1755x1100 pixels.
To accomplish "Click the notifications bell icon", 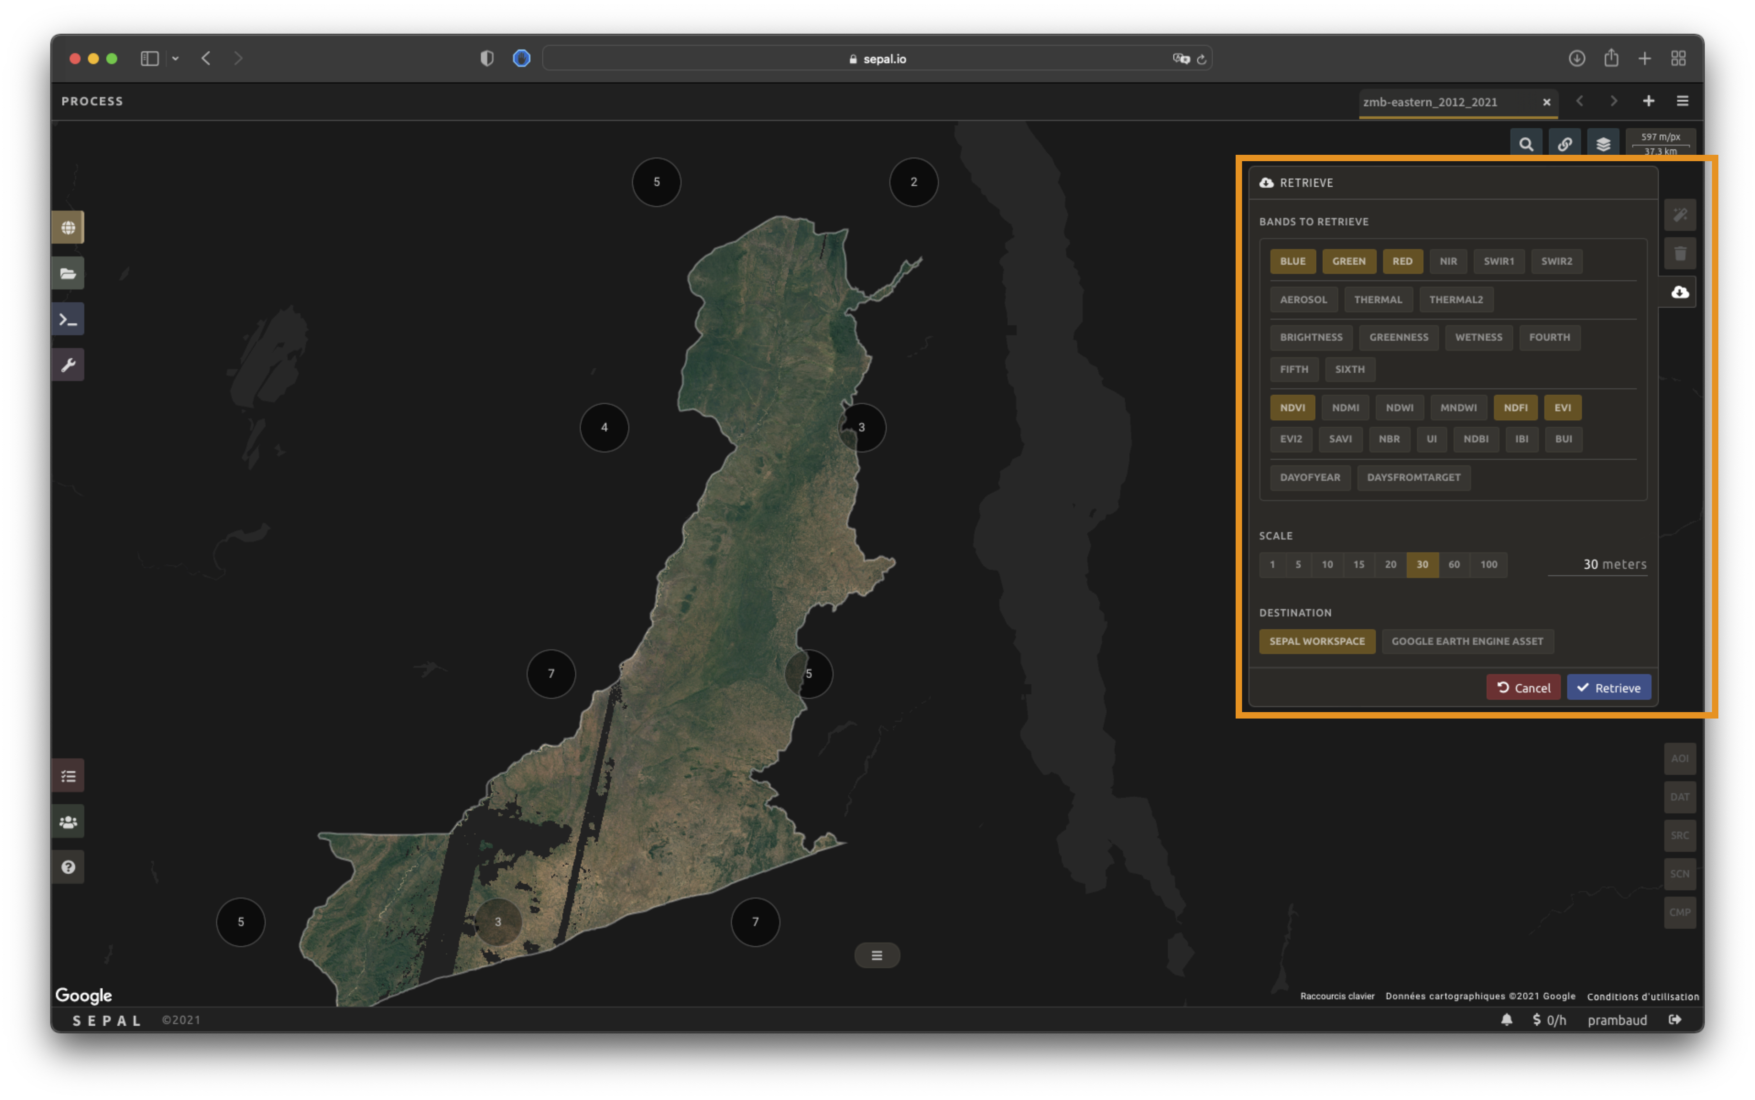I will 1506,1020.
